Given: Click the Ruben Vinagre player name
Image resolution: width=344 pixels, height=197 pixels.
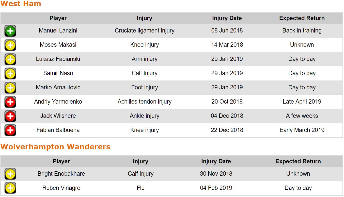Looking at the screenshot, I should (61, 188).
